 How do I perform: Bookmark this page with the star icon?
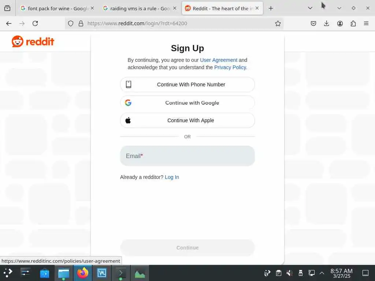[x=278, y=23]
